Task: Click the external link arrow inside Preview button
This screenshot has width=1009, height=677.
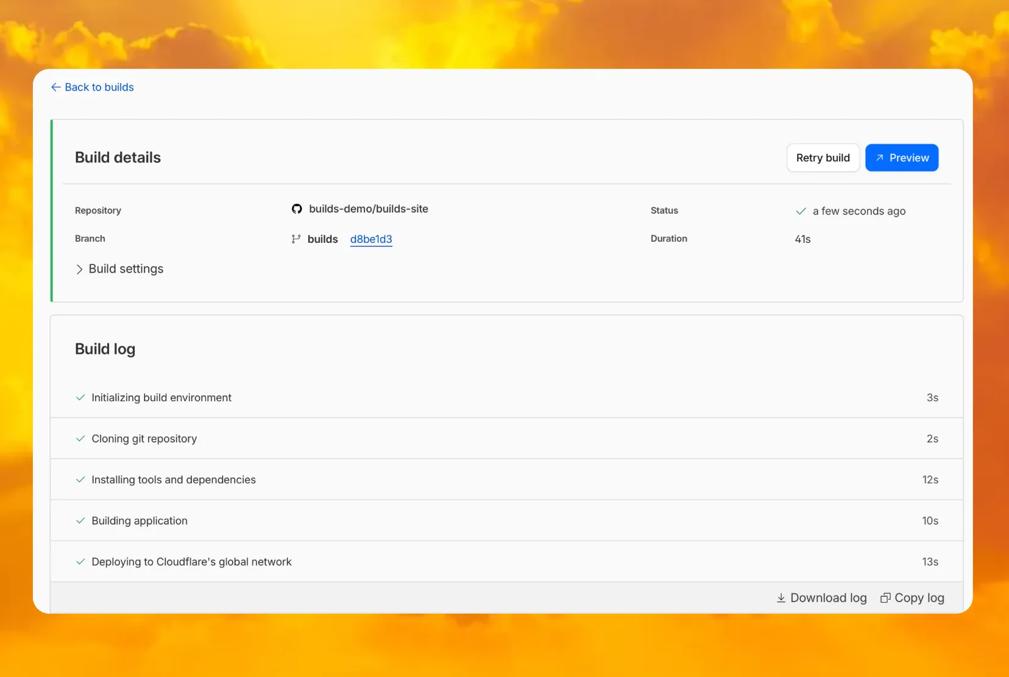Action: pyautogui.click(x=879, y=158)
